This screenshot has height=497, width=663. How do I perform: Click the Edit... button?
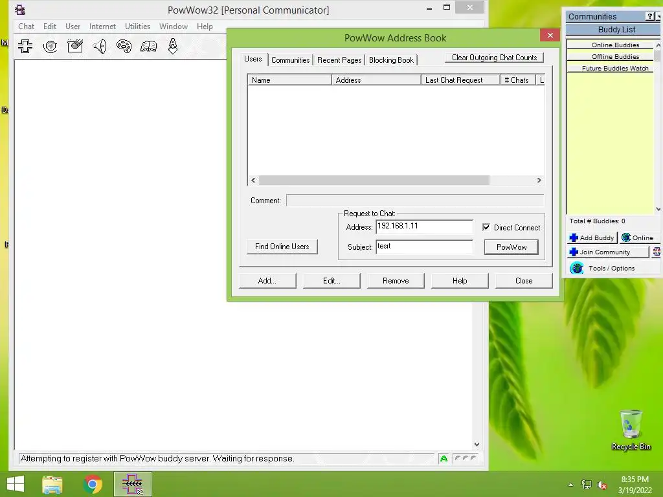[331, 281]
